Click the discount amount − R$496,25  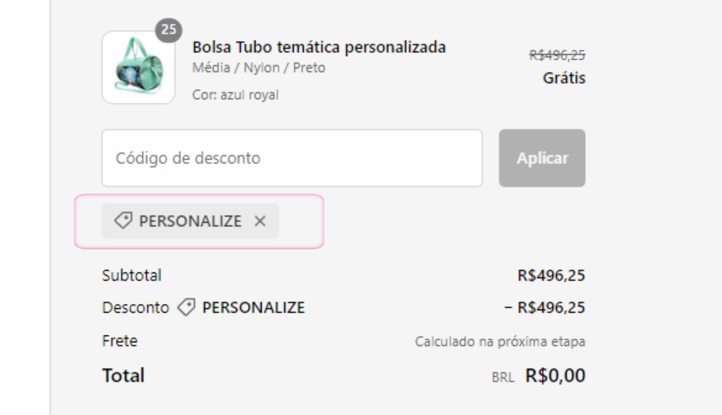tap(545, 308)
